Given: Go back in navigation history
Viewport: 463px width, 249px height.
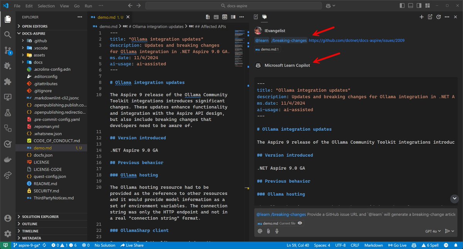Looking at the screenshot, I should (130, 6).
